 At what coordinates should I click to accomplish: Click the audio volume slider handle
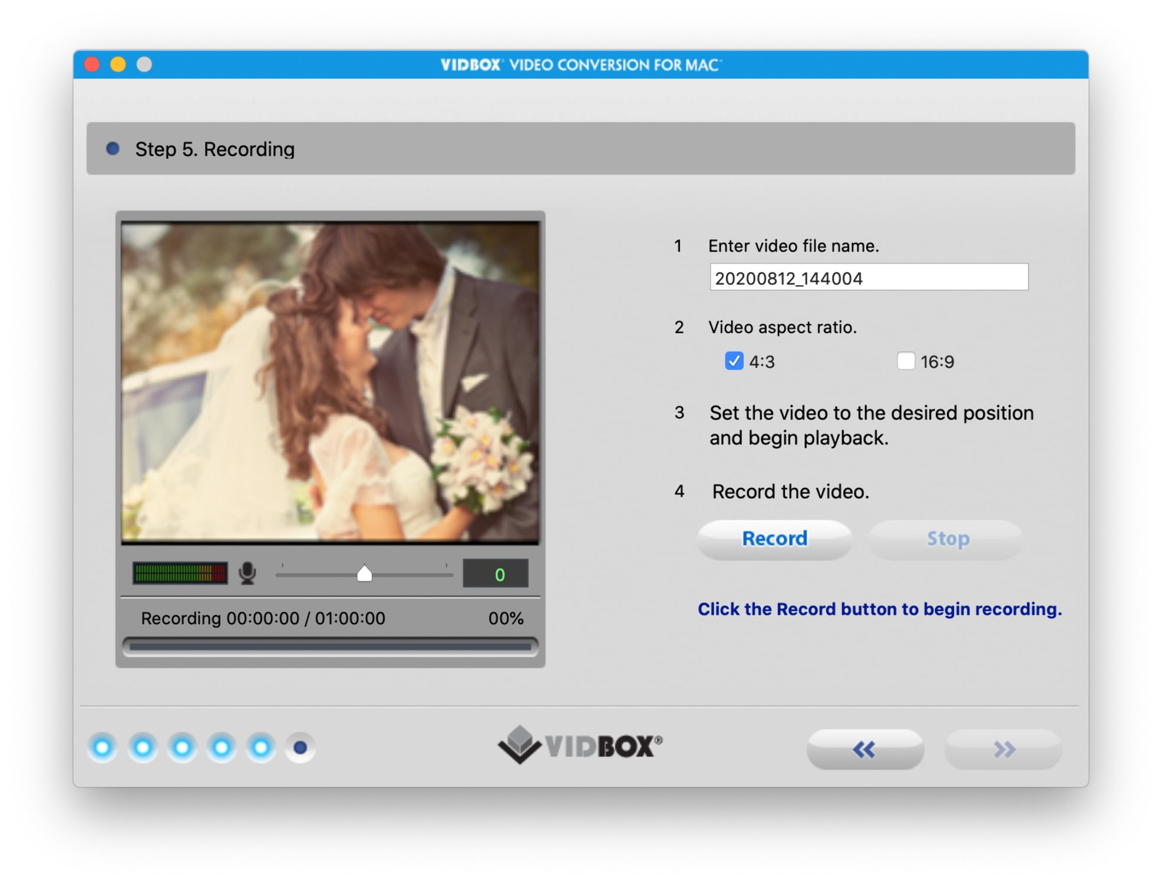click(365, 573)
